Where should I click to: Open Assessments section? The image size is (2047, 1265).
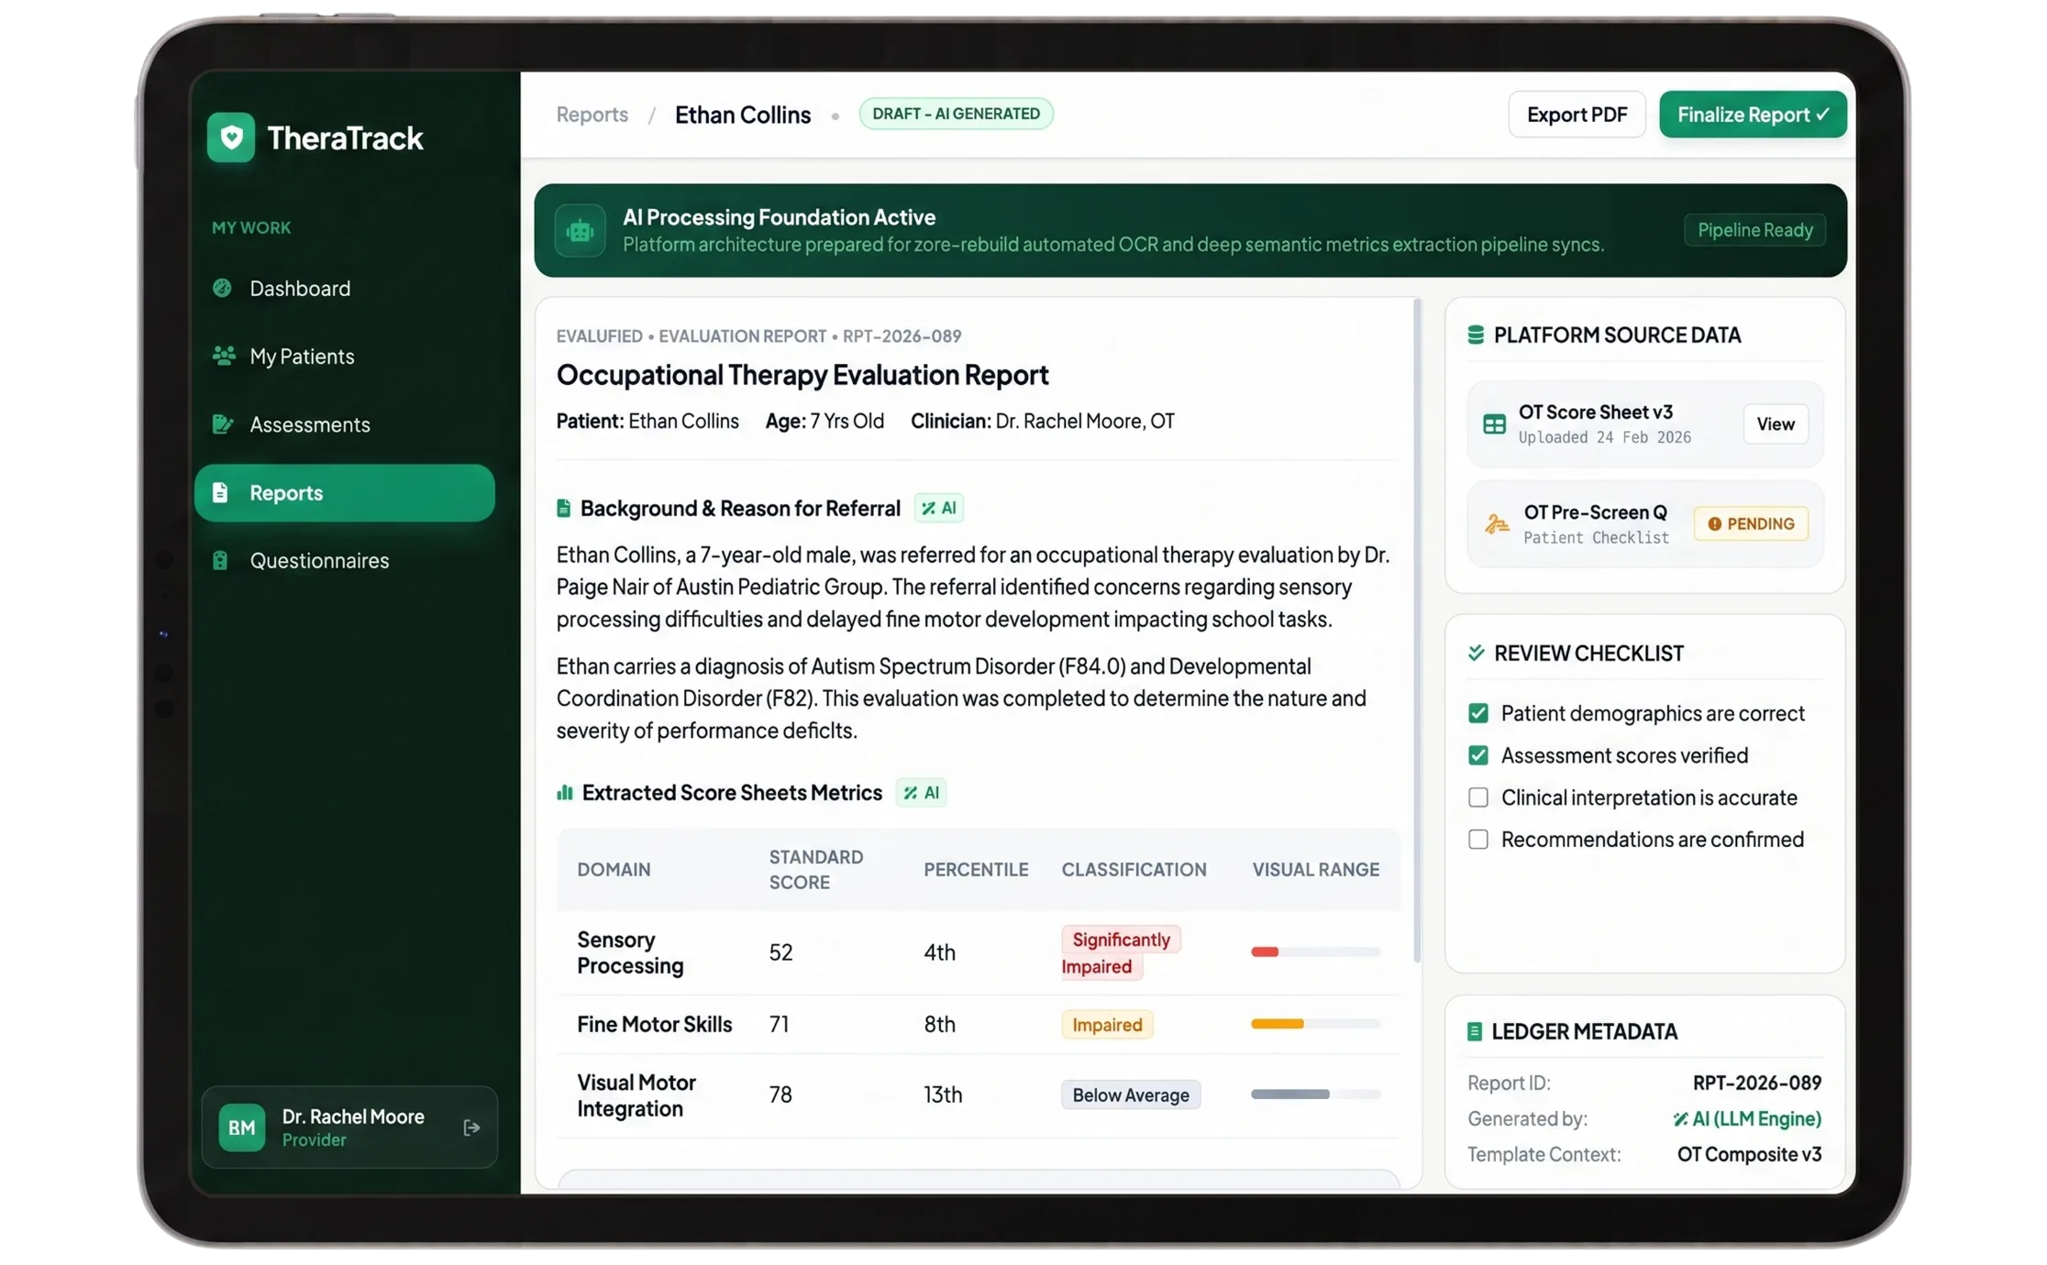click(345, 423)
